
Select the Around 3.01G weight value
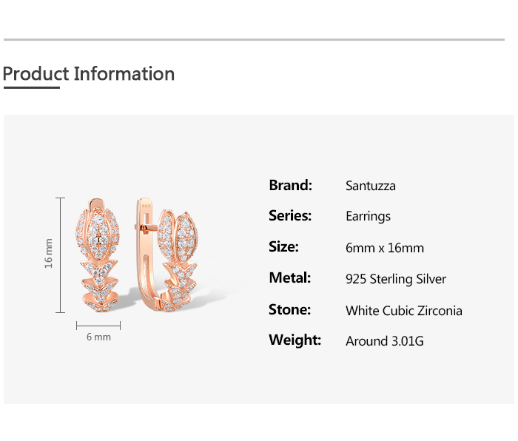click(385, 341)
